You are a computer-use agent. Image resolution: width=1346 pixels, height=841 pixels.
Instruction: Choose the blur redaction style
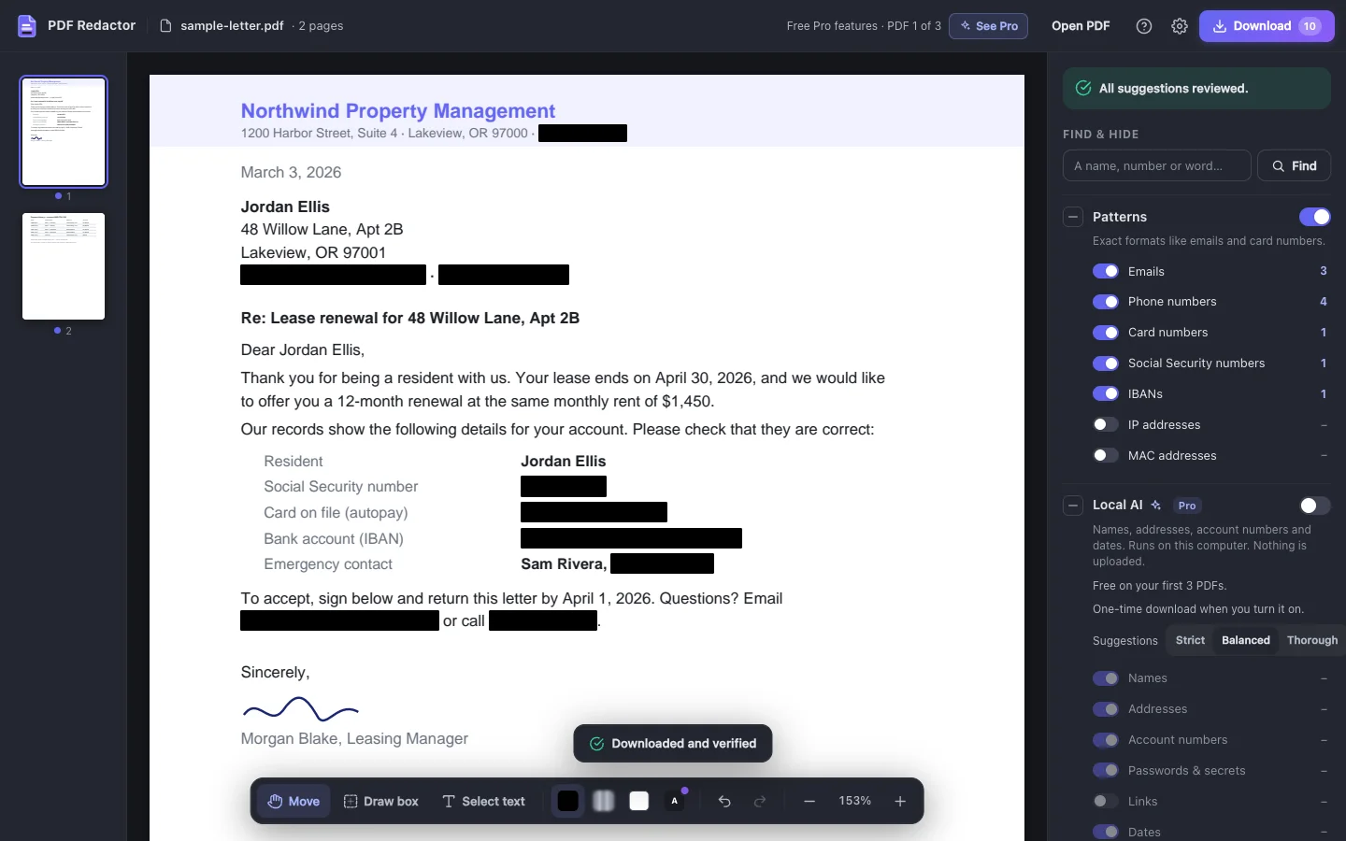604,802
